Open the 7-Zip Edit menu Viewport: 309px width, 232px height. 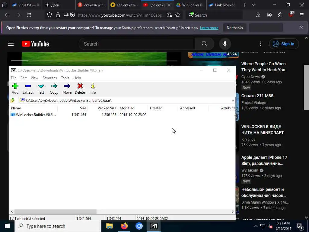coord(24,78)
